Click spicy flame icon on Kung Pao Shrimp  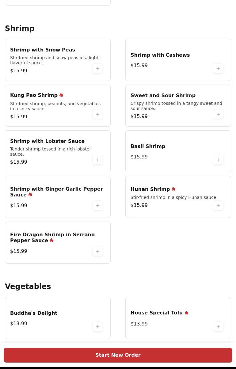tap(61, 95)
